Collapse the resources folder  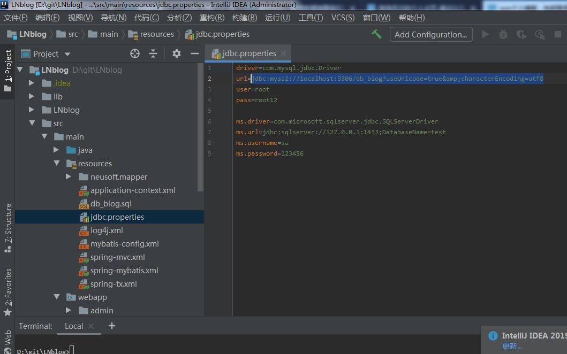pyautogui.click(x=56, y=164)
